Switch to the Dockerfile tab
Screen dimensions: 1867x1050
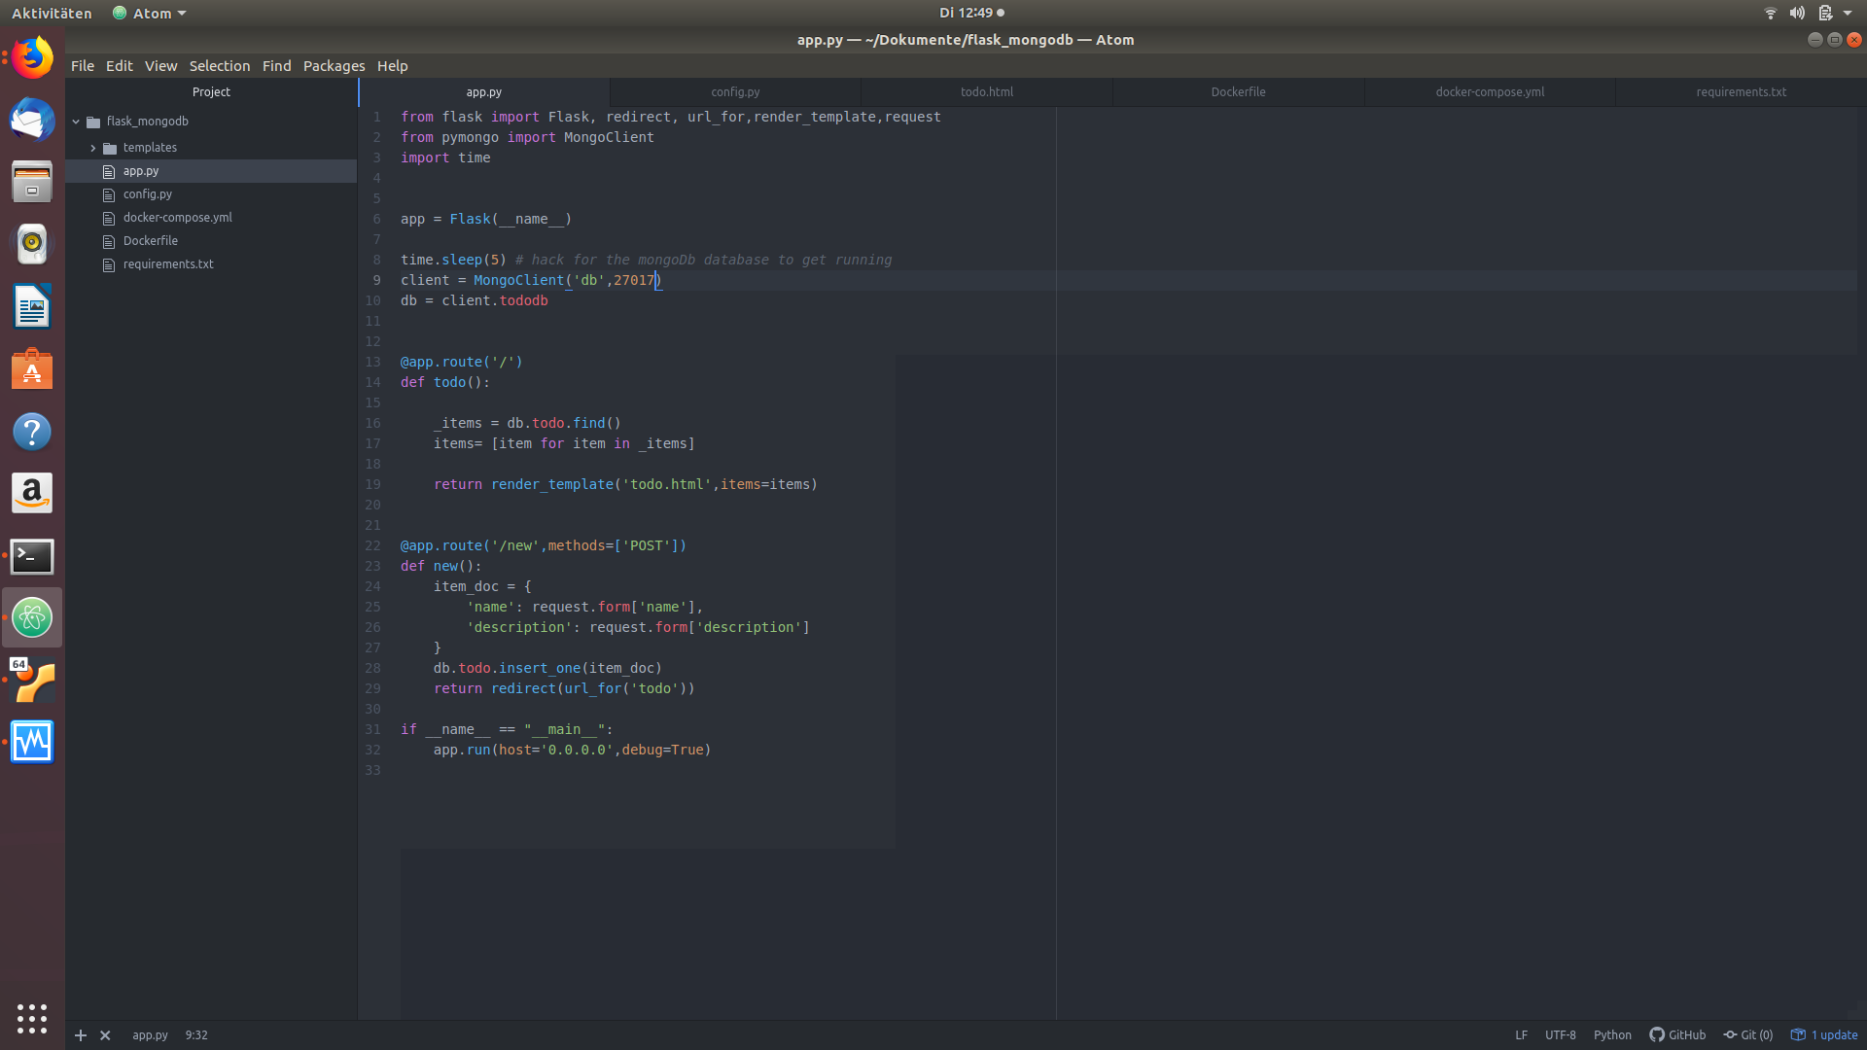(x=1238, y=92)
